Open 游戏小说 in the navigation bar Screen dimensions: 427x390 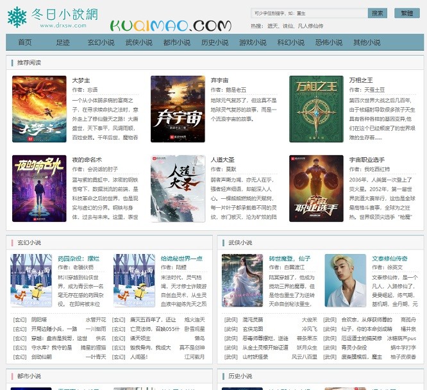(x=253, y=42)
